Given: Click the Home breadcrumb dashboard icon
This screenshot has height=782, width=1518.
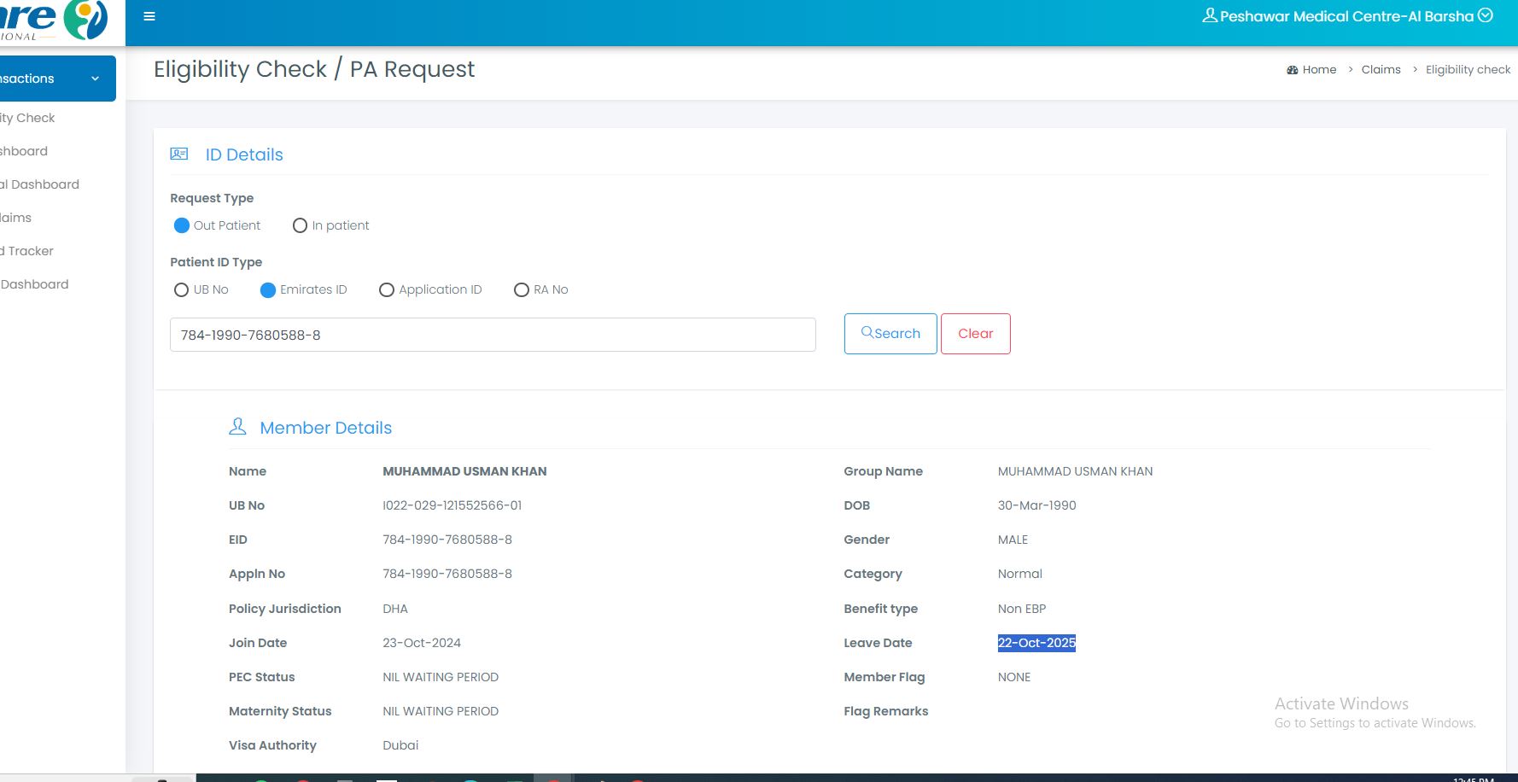Looking at the screenshot, I should 1292,70.
